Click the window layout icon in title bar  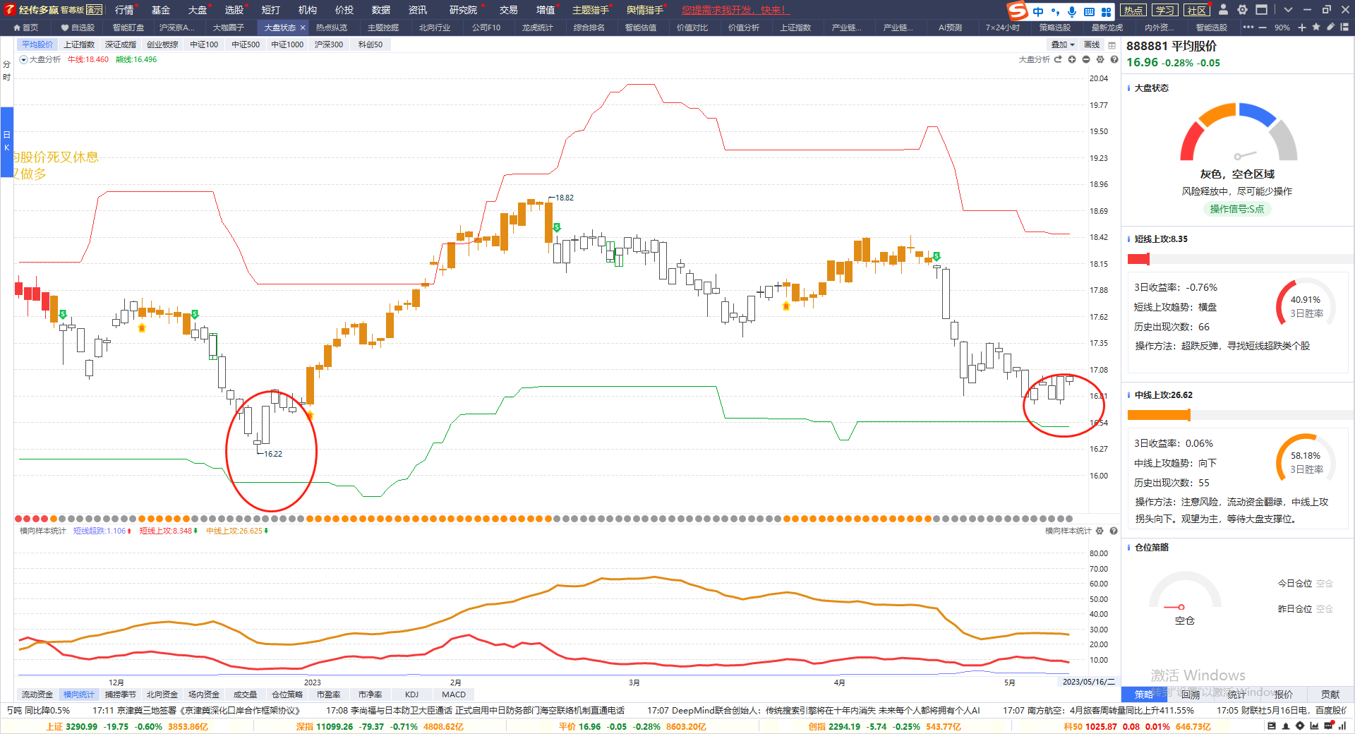pos(1262,10)
